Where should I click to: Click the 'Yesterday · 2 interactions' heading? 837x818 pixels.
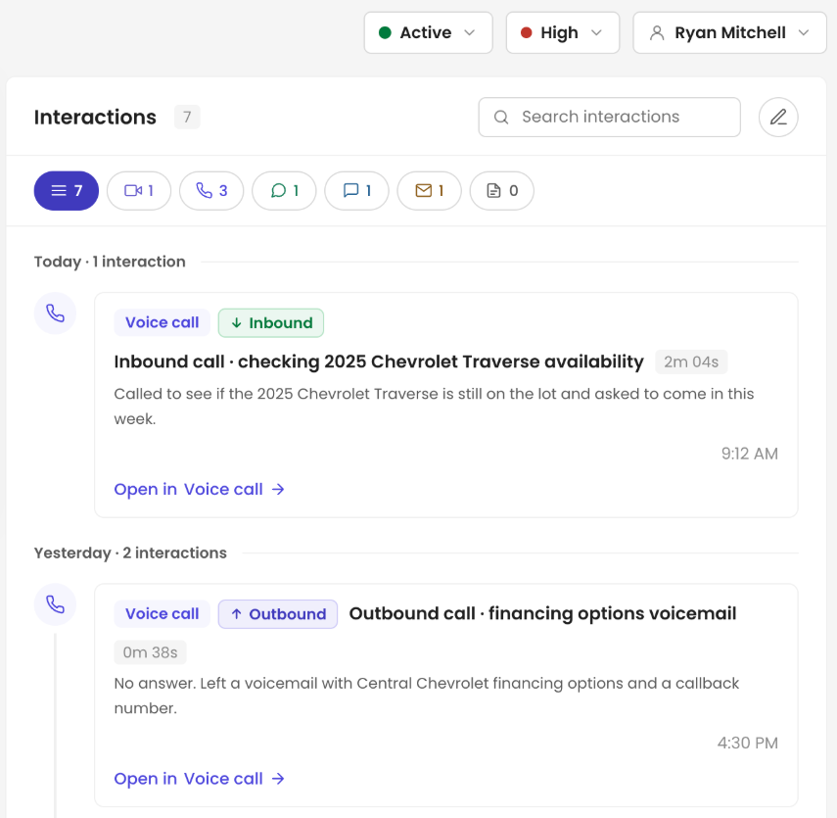pyautogui.click(x=130, y=553)
